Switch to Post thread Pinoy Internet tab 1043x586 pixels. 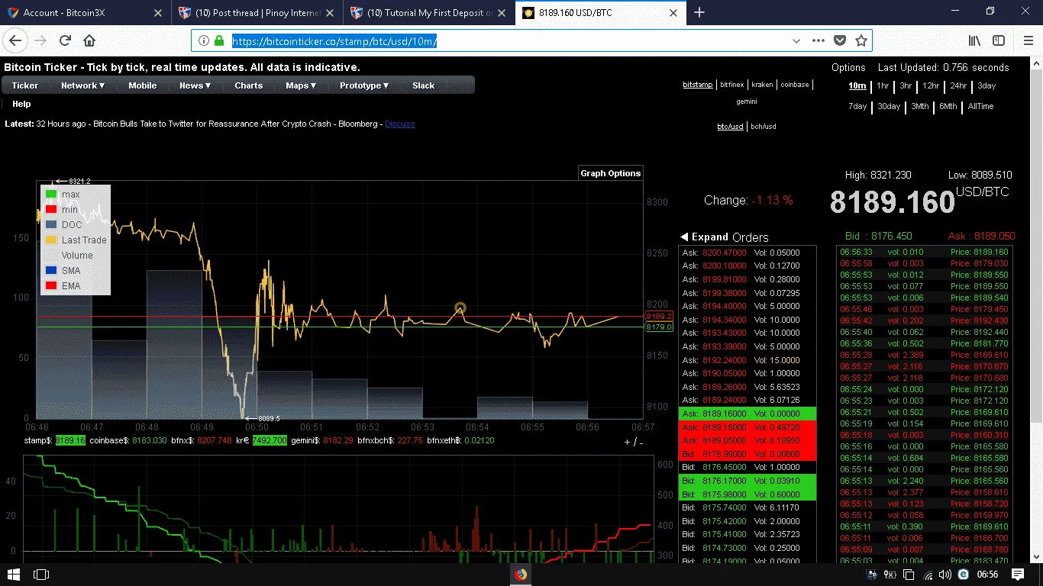(257, 12)
